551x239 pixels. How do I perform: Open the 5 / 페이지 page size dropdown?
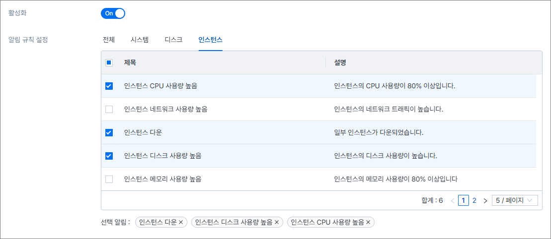click(514, 201)
